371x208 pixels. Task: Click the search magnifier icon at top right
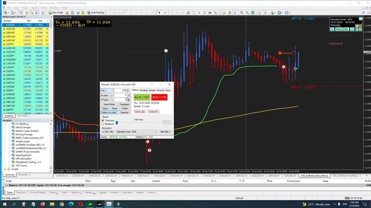click(363, 13)
